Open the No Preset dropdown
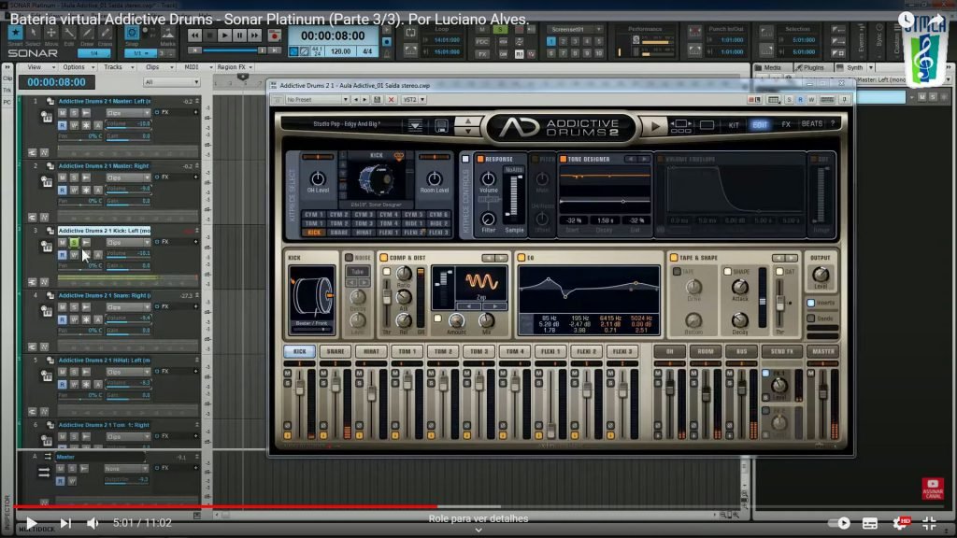 [318, 99]
